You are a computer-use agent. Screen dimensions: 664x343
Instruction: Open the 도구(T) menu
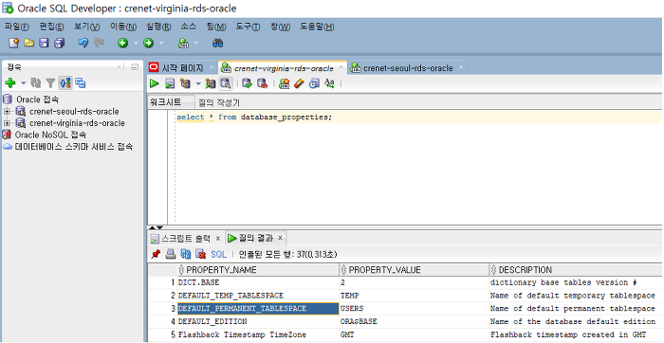point(249,27)
